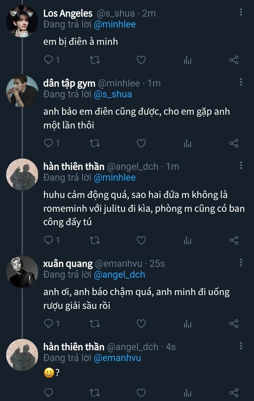The width and height of the screenshot is (254, 401).
Task: Retweet Los Angeles's tweet "em bị điên à minh"
Action: (95, 60)
